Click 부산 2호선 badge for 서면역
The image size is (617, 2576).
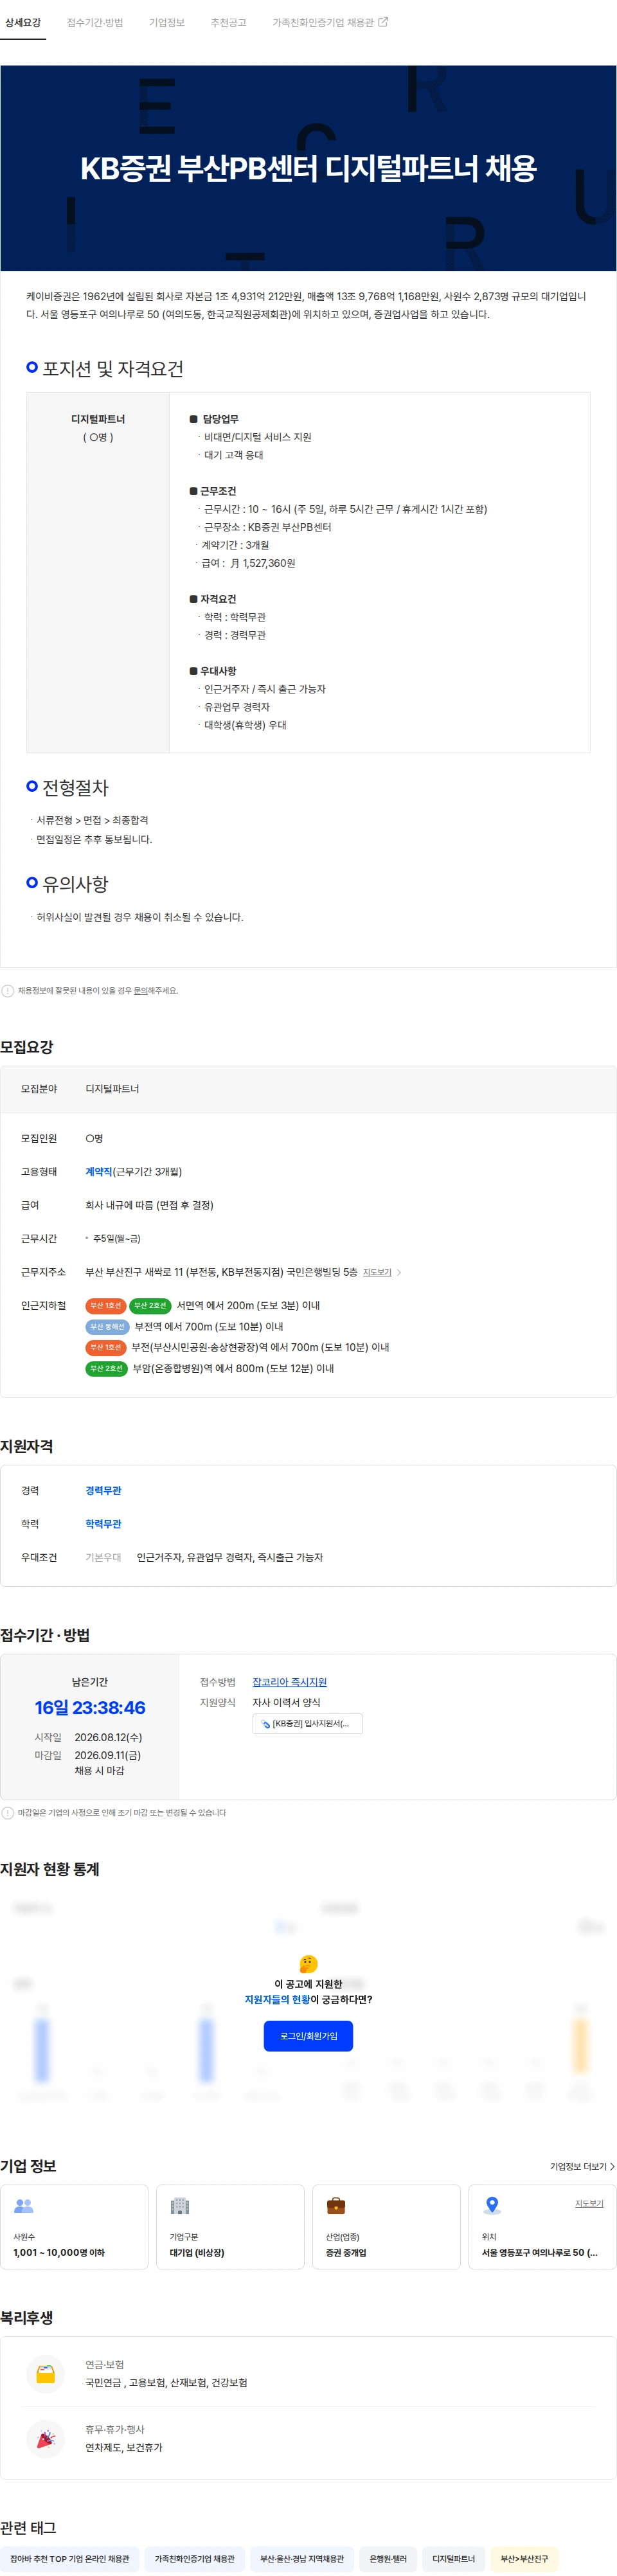[150, 1306]
